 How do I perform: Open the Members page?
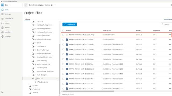(x=8, y=32)
